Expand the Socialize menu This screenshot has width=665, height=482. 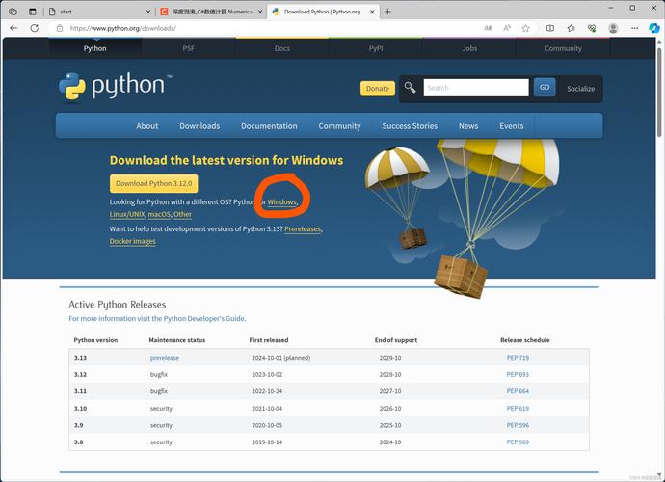pyautogui.click(x=580, y=89)
